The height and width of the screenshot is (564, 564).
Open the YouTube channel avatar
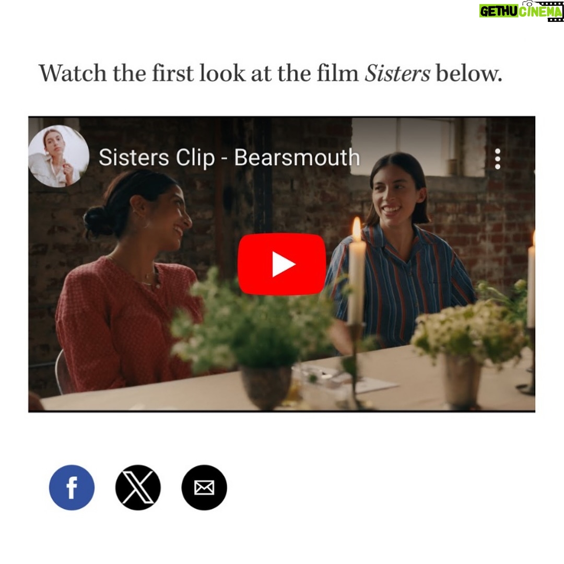(x=58, y=156)
